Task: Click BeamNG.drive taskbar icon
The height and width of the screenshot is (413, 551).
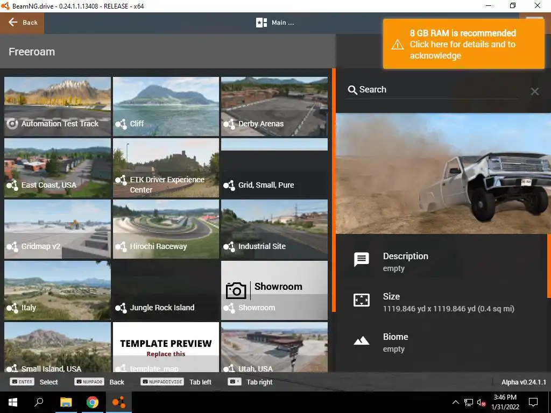Action: (119, 402)
